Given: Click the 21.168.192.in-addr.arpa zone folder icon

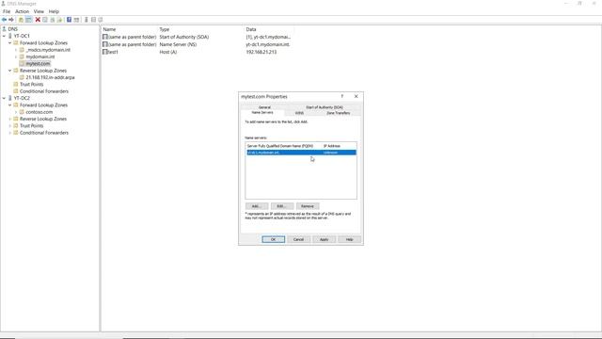Looking at the screenshot, I should coord(22,77).
